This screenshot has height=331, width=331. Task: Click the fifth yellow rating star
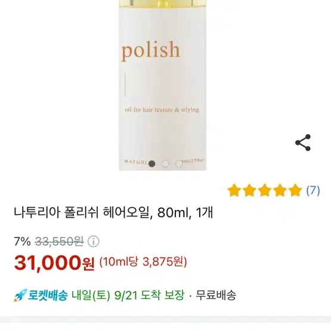click(x=295, y=190)
